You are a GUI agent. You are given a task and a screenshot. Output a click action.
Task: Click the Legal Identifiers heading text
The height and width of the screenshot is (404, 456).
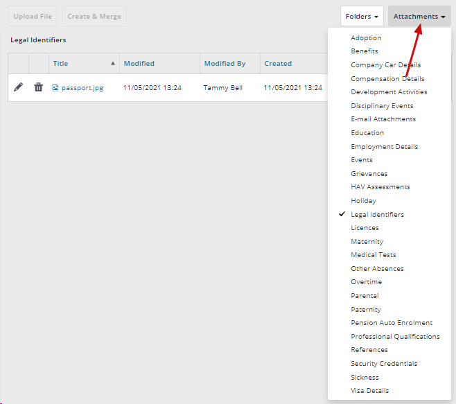click(38, 40)
